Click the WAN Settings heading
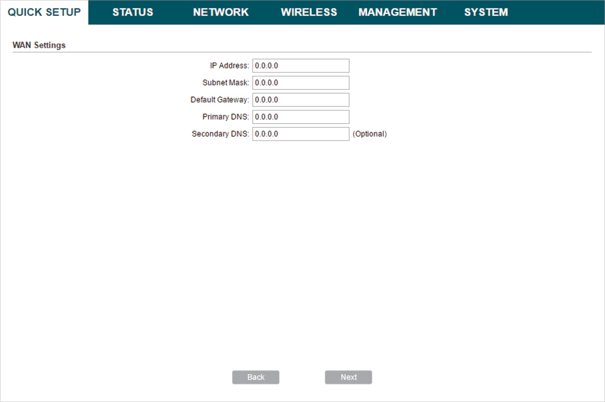 tap(39, 45)
